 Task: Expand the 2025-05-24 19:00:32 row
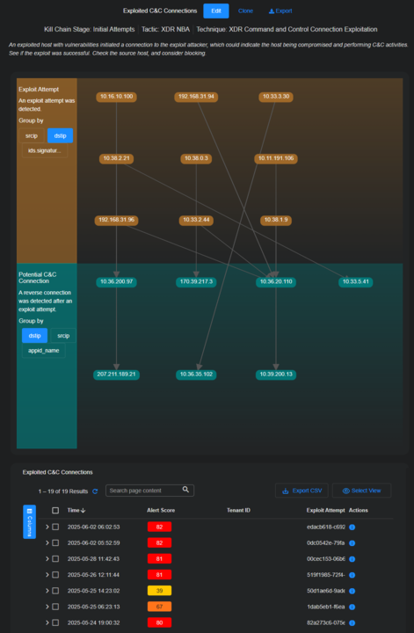(47, 623)
